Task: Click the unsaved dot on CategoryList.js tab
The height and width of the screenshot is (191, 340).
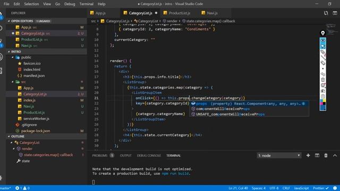Action: (x=156, y=13)
